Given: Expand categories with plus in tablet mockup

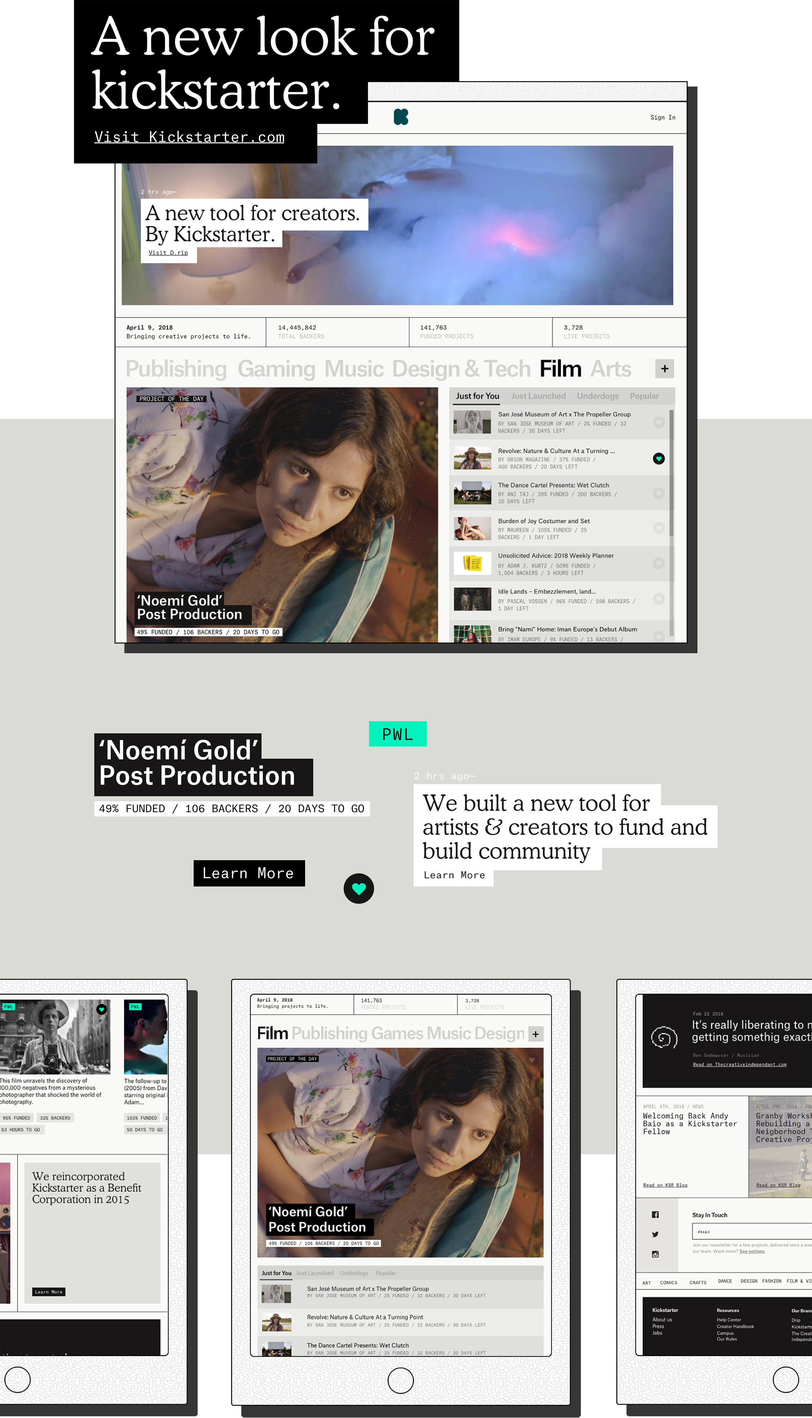Looking at the screenshot, I should point(535,1034).
